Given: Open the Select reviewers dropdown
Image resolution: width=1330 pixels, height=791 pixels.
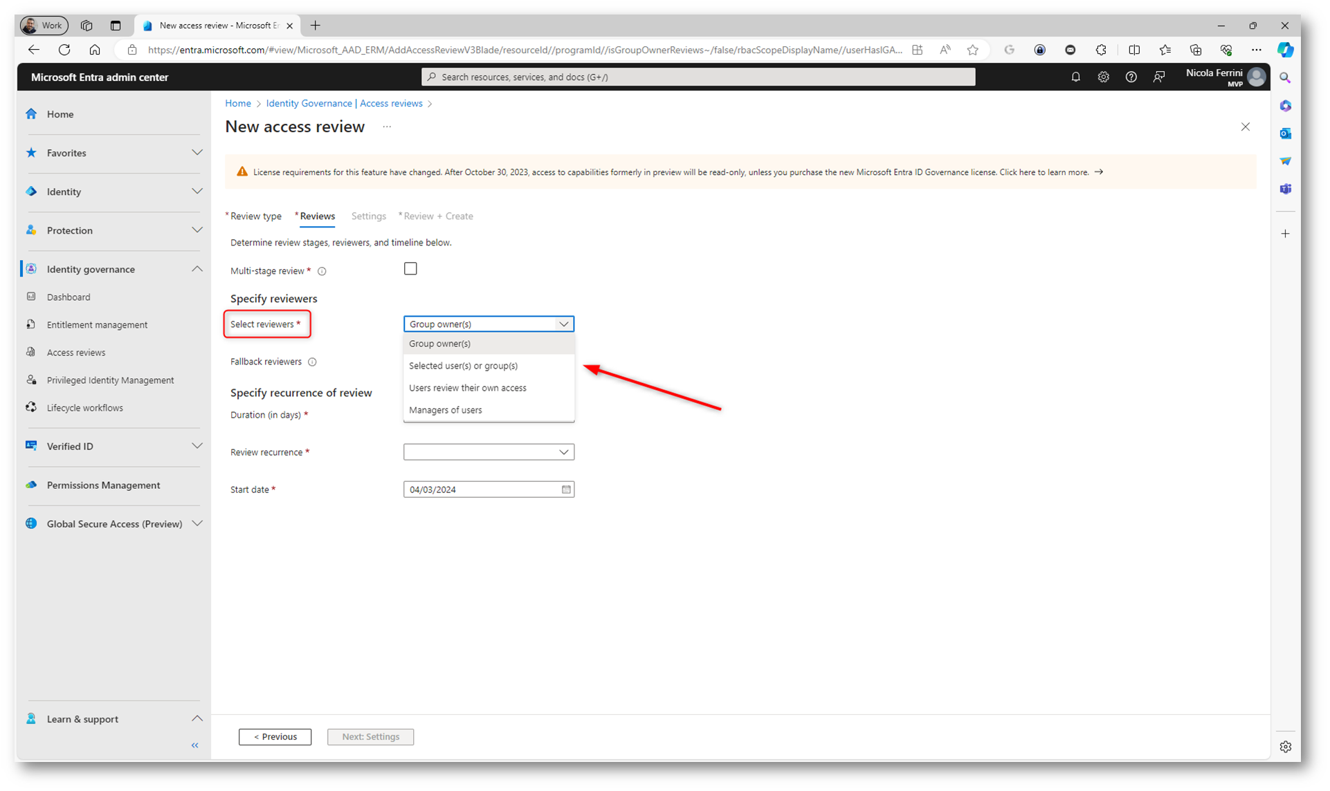Looking at the screenshot, I should click(x=489, y=324).
